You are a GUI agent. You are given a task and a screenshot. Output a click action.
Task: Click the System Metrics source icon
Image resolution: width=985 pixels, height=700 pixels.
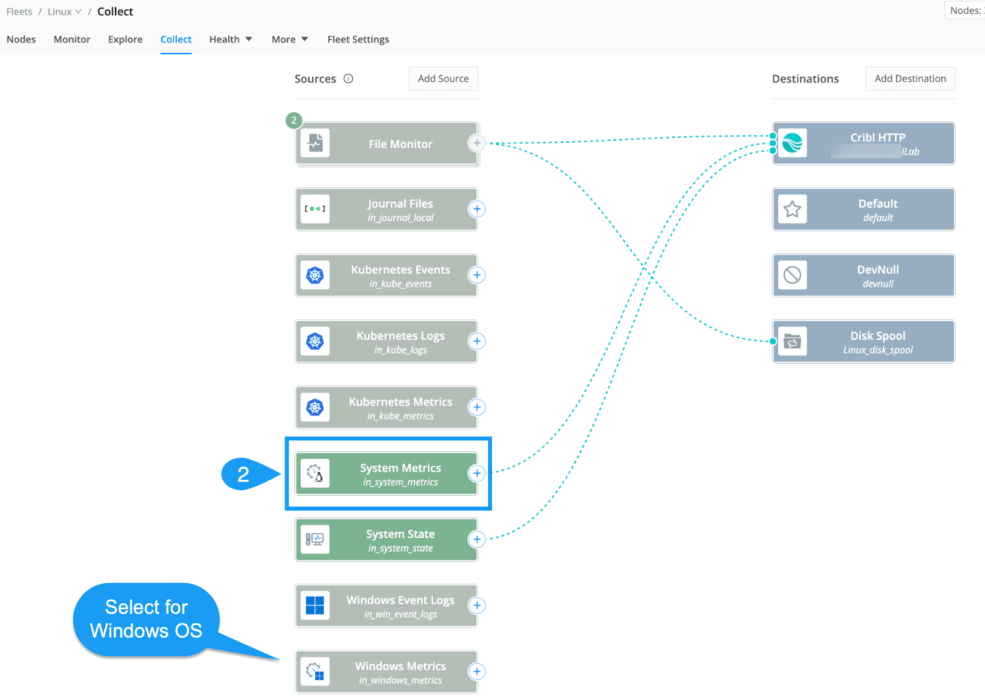click(315, 474)
